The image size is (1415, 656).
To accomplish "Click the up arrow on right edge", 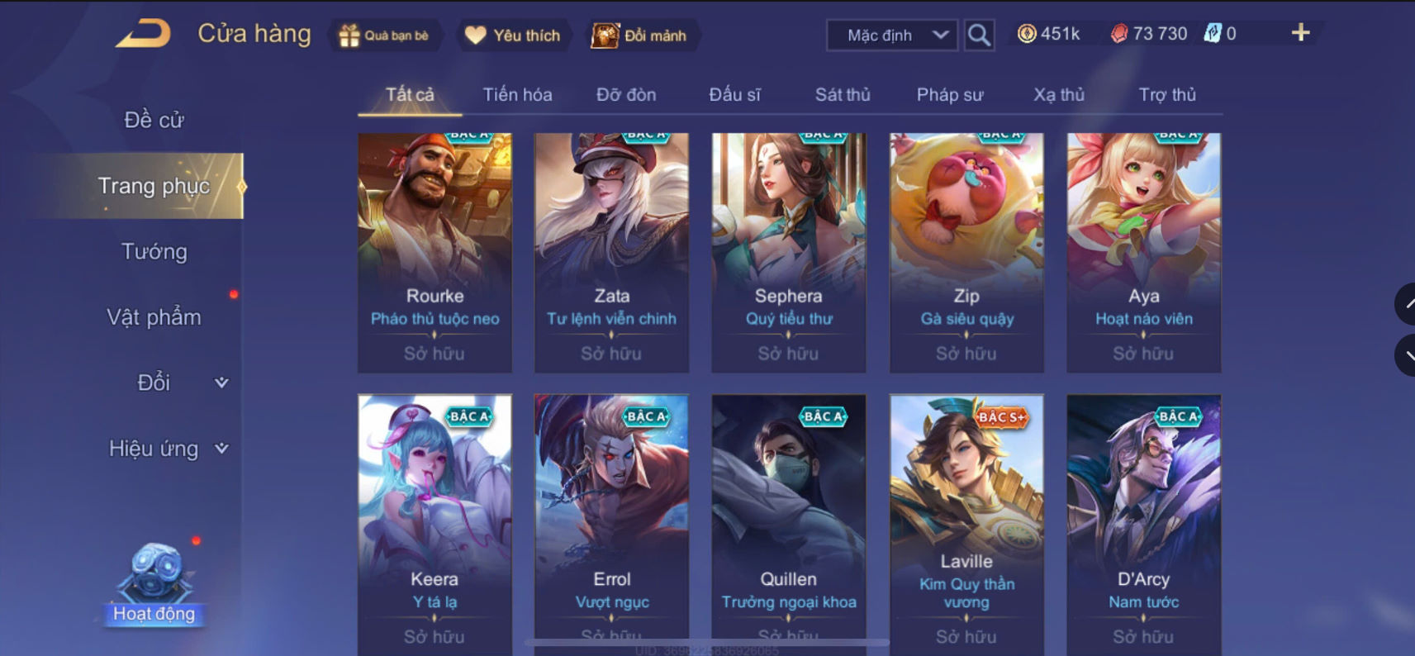I will [x=1405, y=303].
